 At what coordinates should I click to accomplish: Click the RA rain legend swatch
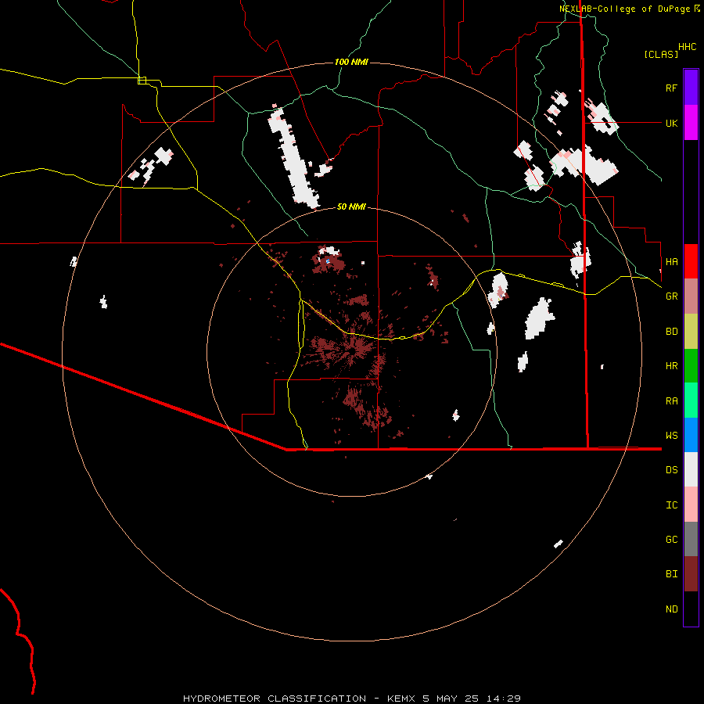click(x=691, y=400)
